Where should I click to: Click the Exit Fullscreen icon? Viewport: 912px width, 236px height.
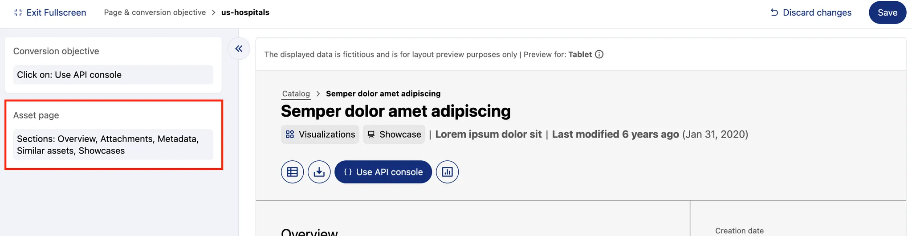[x=18, y=12]
